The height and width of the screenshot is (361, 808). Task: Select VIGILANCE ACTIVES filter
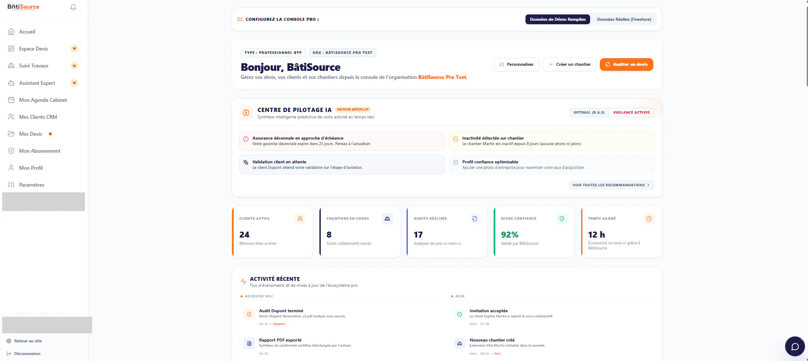pos(631,112)
